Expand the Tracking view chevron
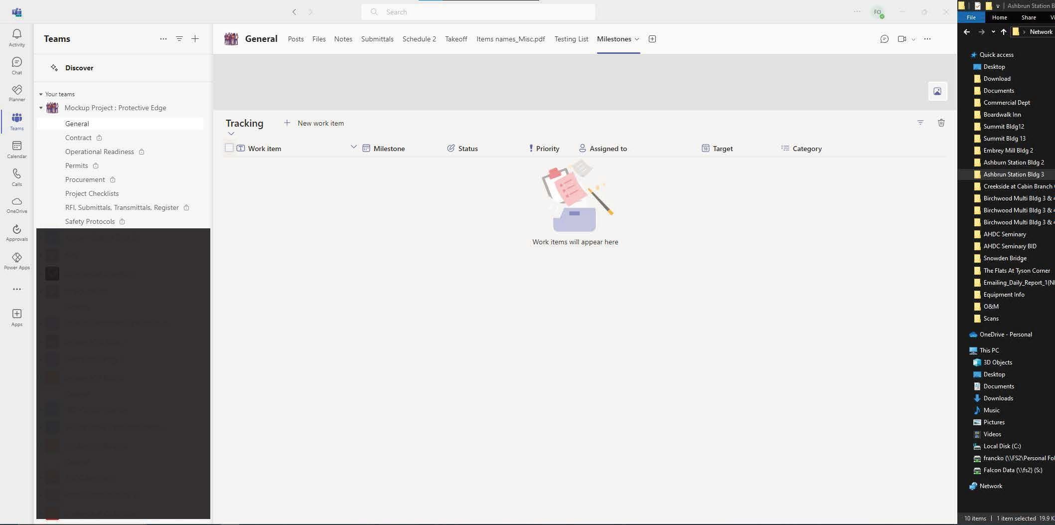The height and width of the screenshot is (525, 1055). pos(231,134)
